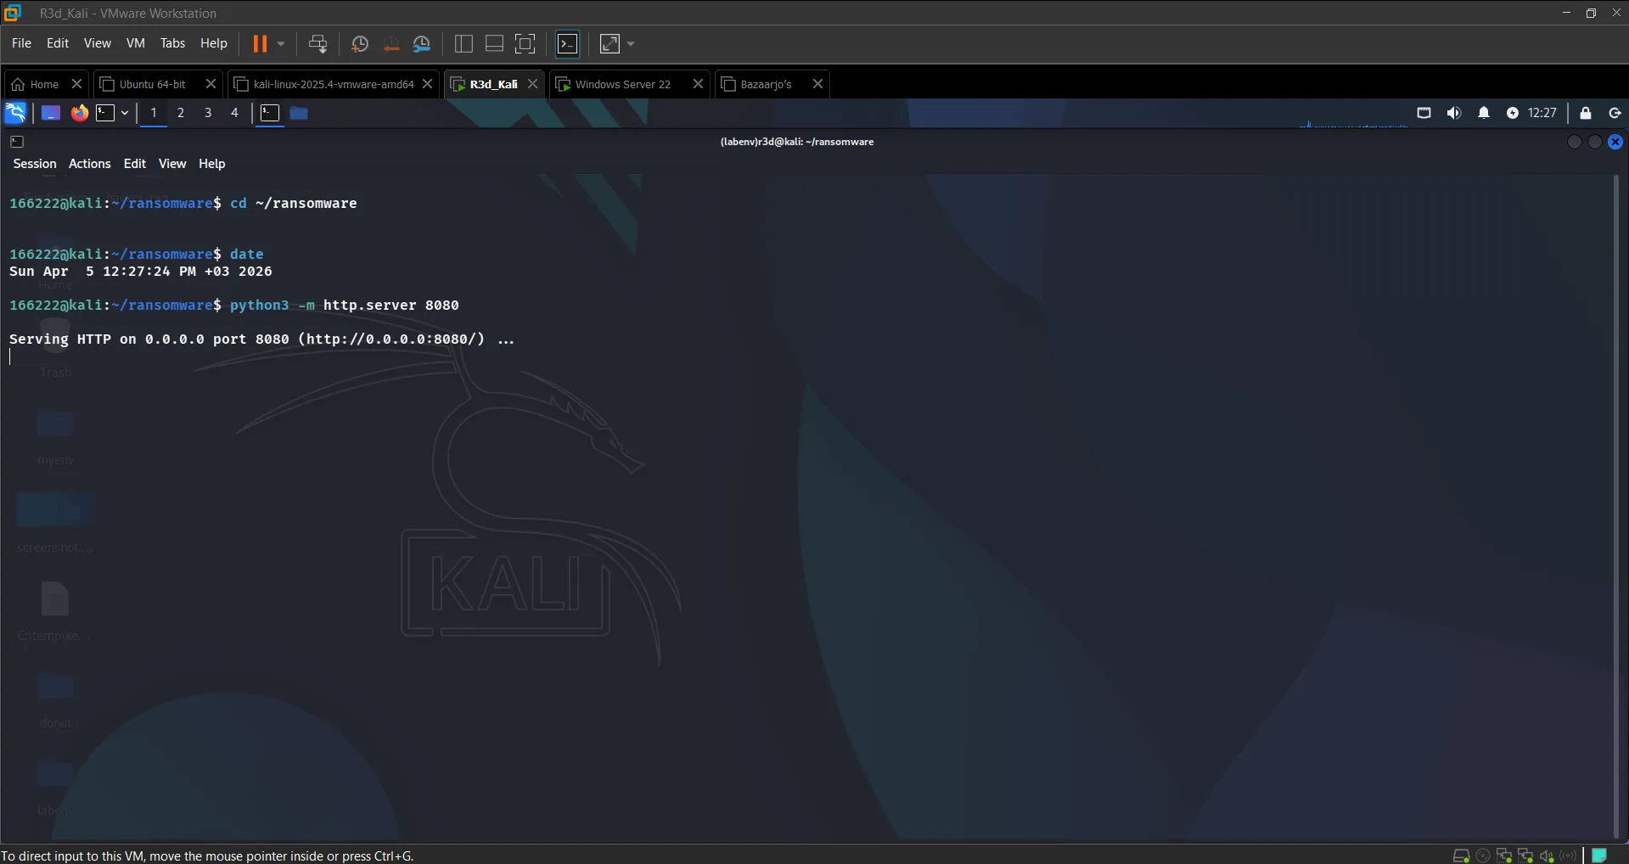Lock the Kali screen
The image size is (1629, 864).
pos(1586,113)
